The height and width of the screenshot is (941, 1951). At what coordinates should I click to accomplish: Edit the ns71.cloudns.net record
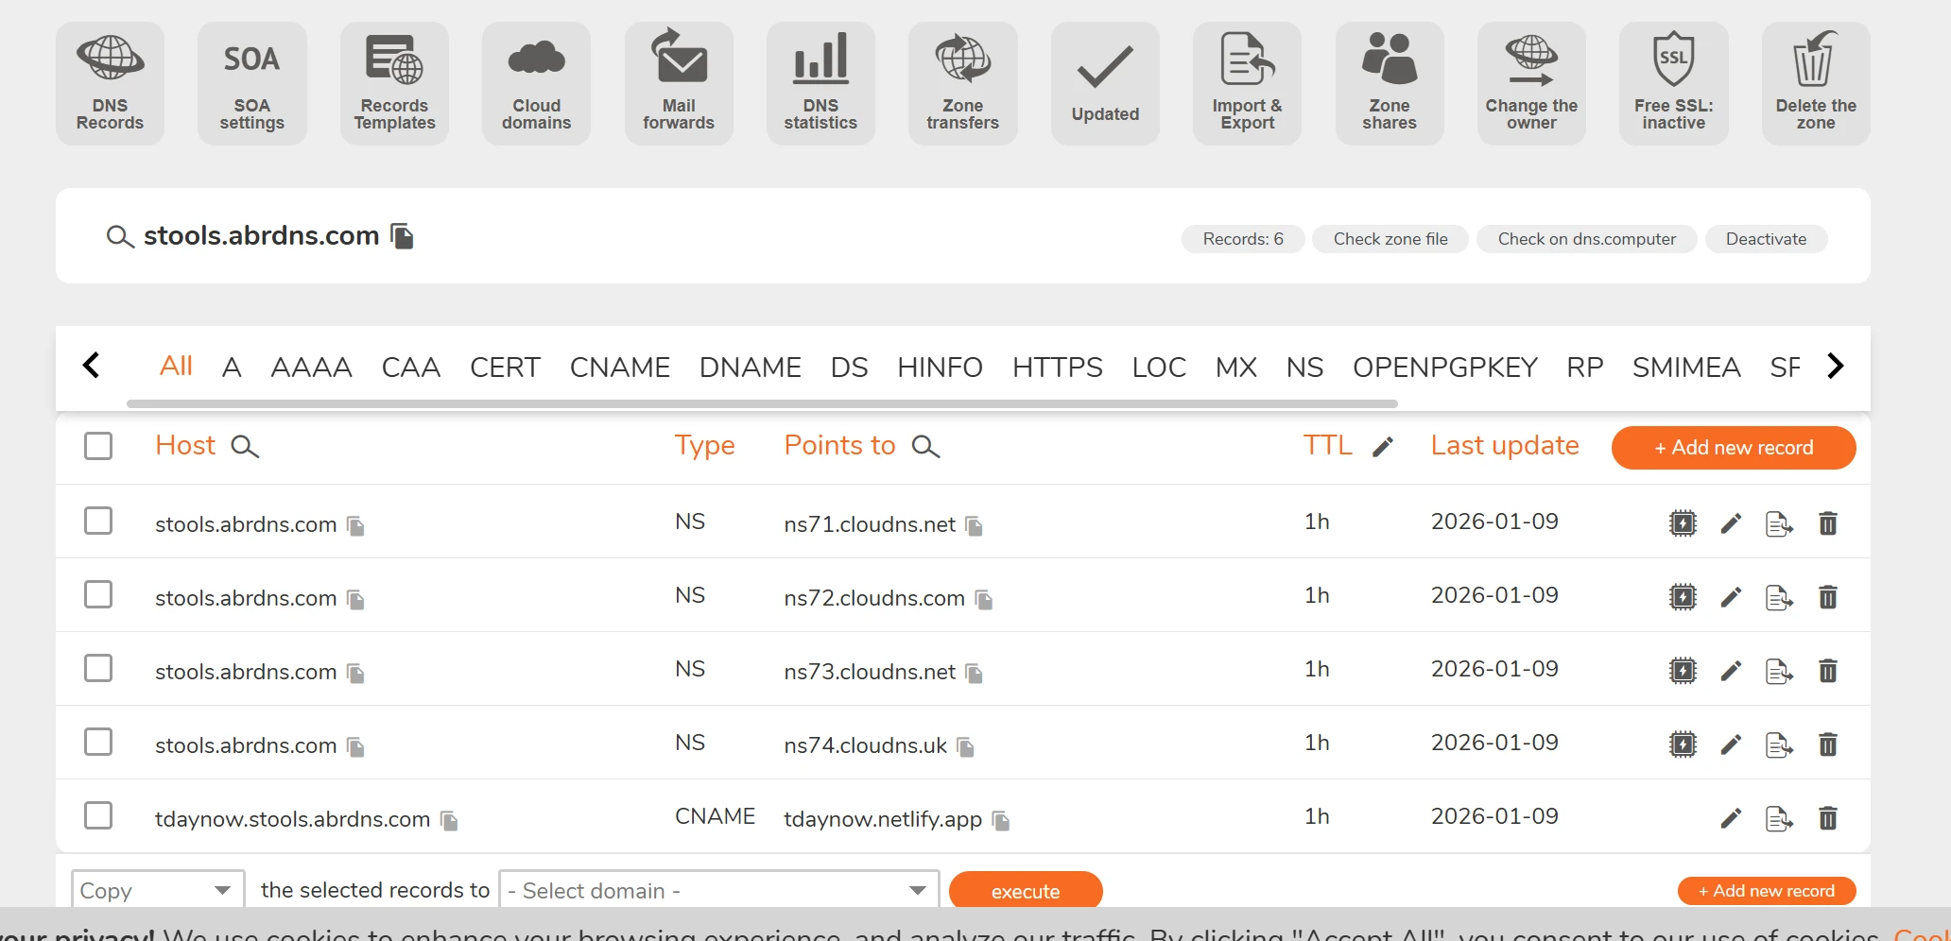(x=1731, y=523)
